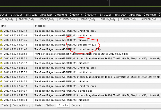161x110 pixels.
Task: Click warning icon for 02:54:37 deinitialized row
Action: (1, 91)
